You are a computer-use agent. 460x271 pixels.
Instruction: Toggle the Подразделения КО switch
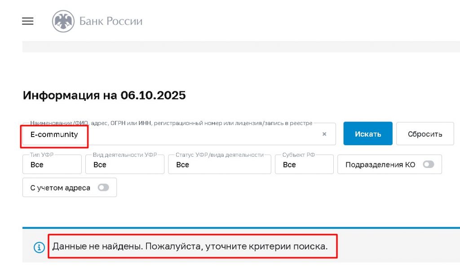pos(428,164)
